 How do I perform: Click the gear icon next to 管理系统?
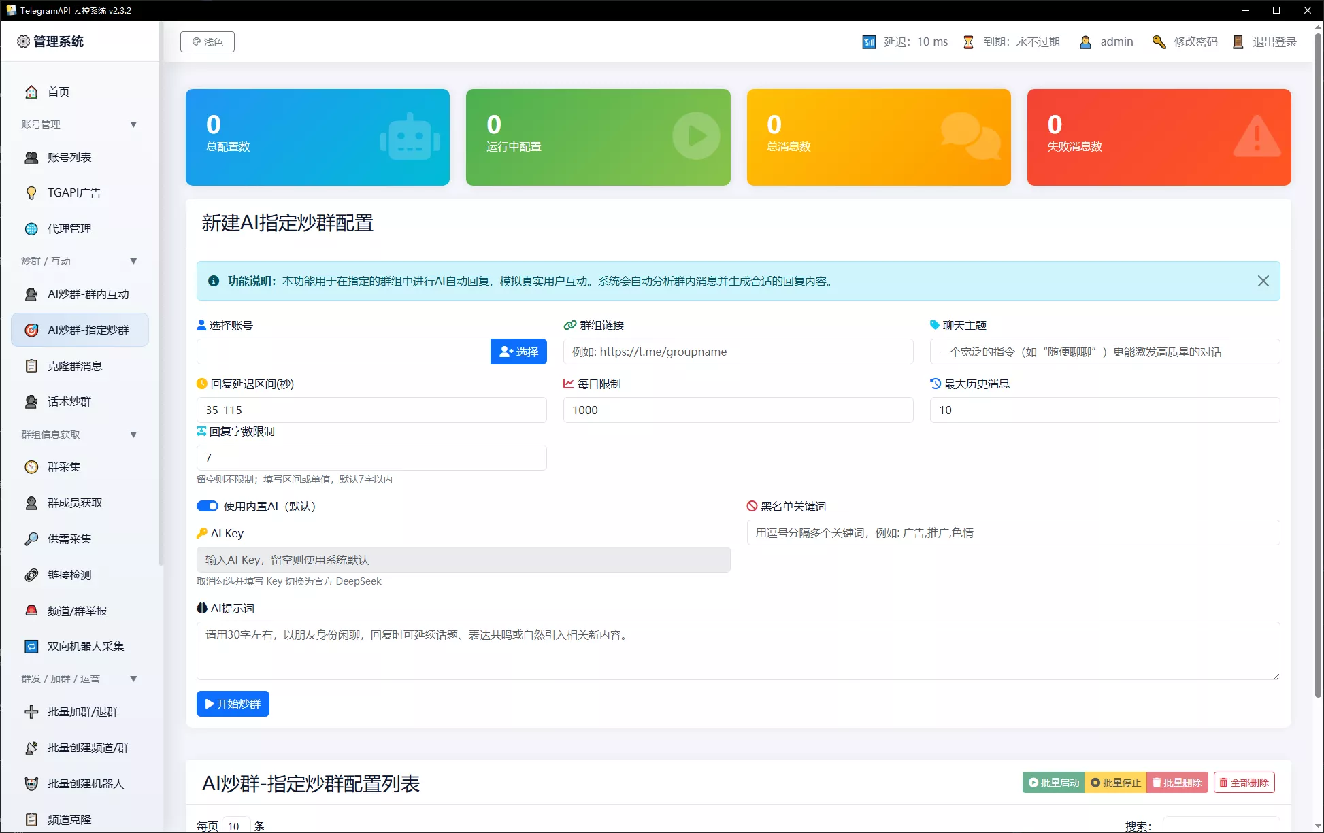[x=23, y=41]
